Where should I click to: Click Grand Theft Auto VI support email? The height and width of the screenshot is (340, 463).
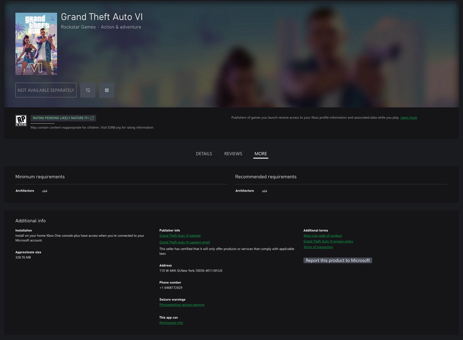(184, 242)
